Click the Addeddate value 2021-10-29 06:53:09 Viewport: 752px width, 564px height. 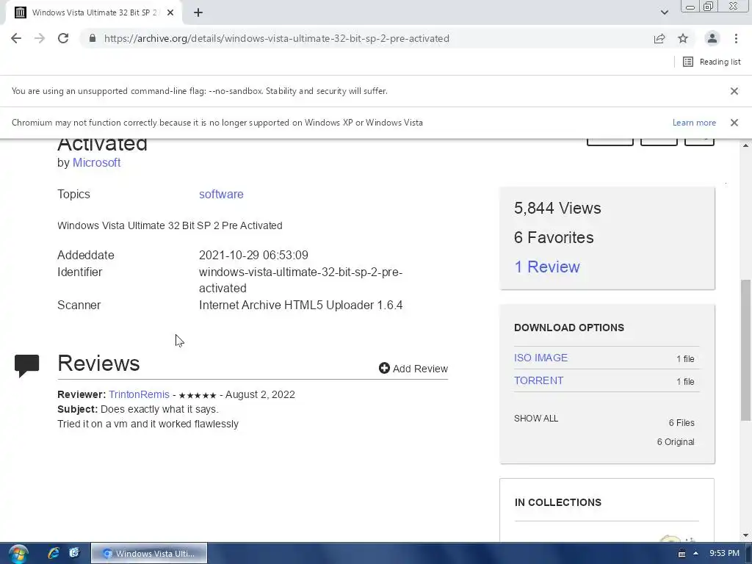click(253, 255)
